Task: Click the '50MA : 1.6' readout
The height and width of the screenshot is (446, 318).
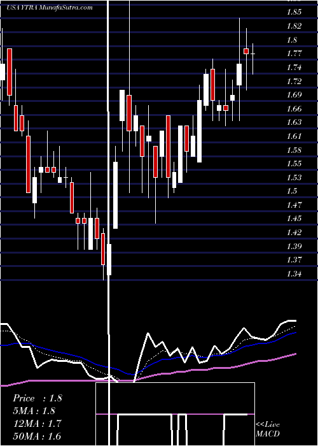Action: (x=37, y=436)
